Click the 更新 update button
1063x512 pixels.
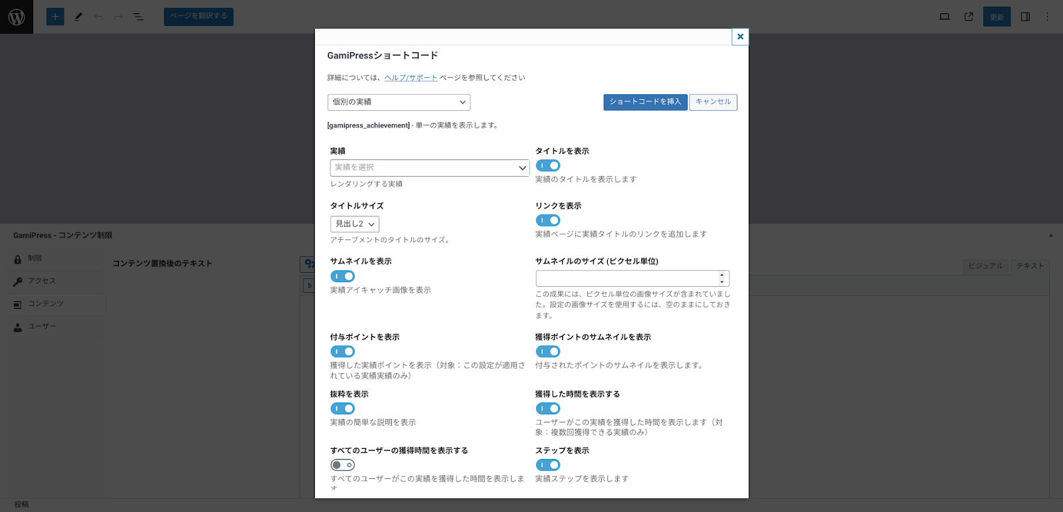click(x=997, y=17)
